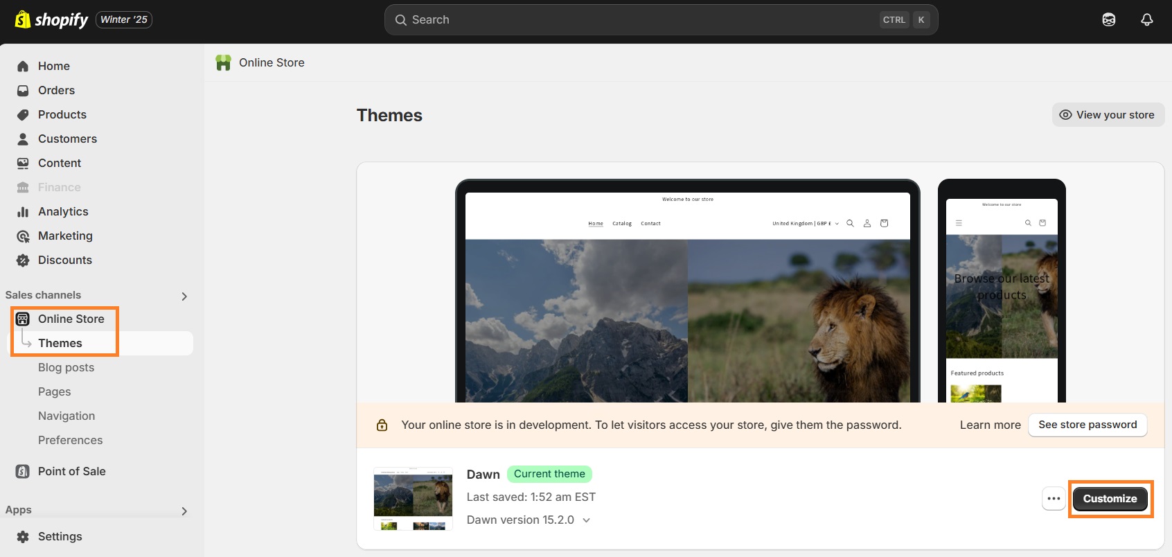Click the search magnifier icon

click(400, 20)
